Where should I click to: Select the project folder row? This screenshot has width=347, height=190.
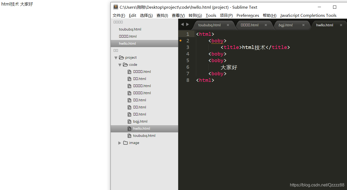click(144, 57)
